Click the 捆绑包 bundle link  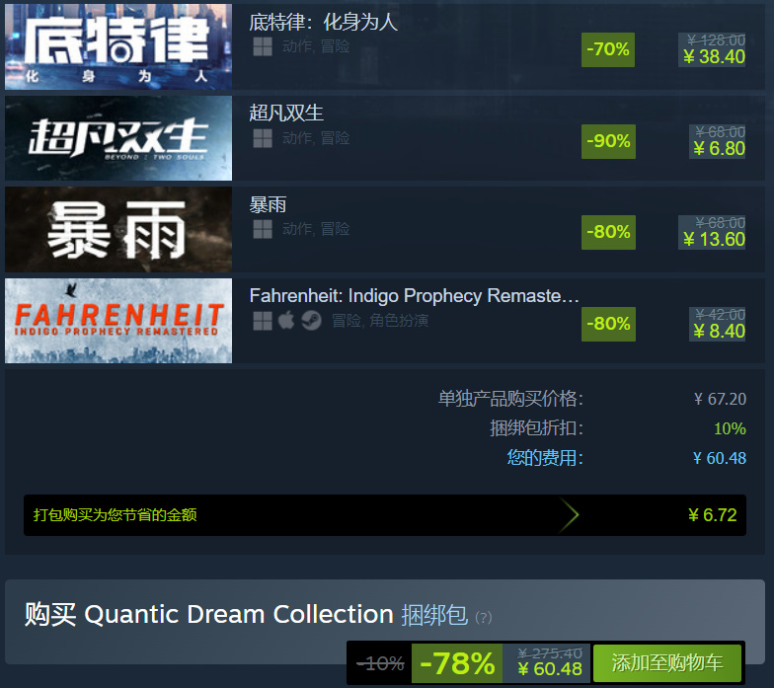[434, 615]
